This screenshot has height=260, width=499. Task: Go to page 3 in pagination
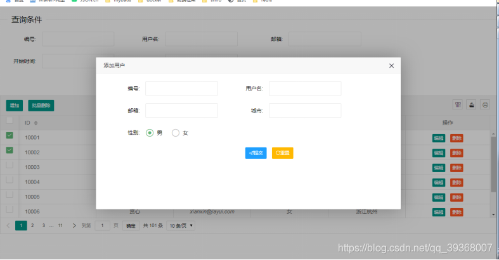point(44,225)
